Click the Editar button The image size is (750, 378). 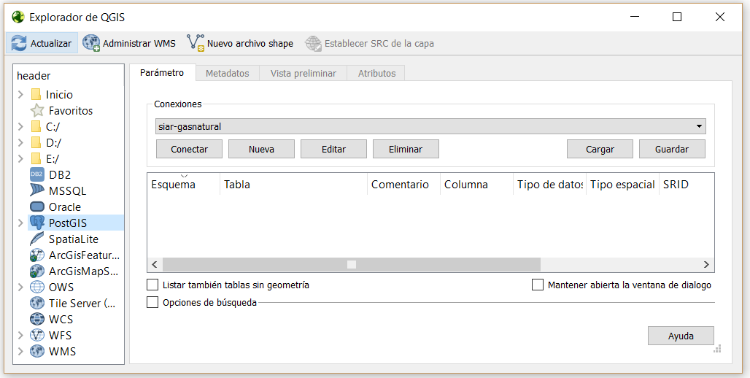[334, 150]
